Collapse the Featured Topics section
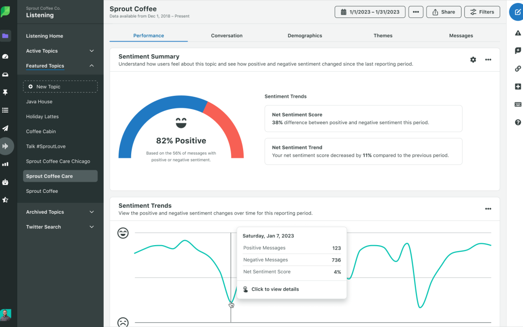Viewport: 523px width, 327px height. [x=92, y=66]
